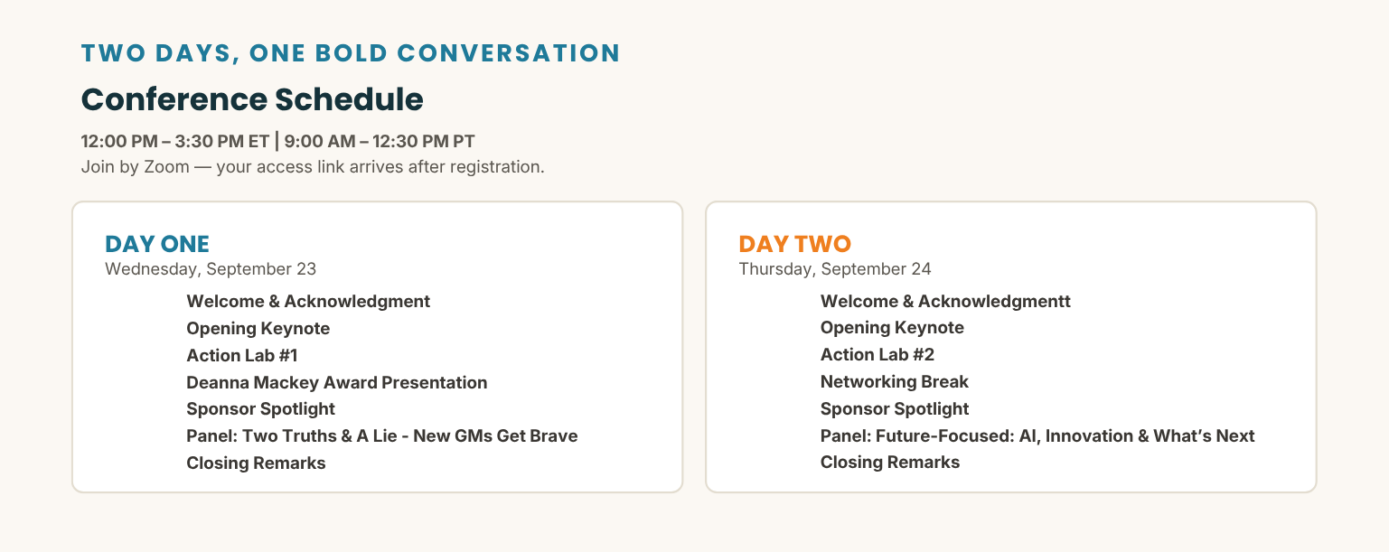
Task: Click Wednesday, September 23 date
Action: tap(211, 269)
